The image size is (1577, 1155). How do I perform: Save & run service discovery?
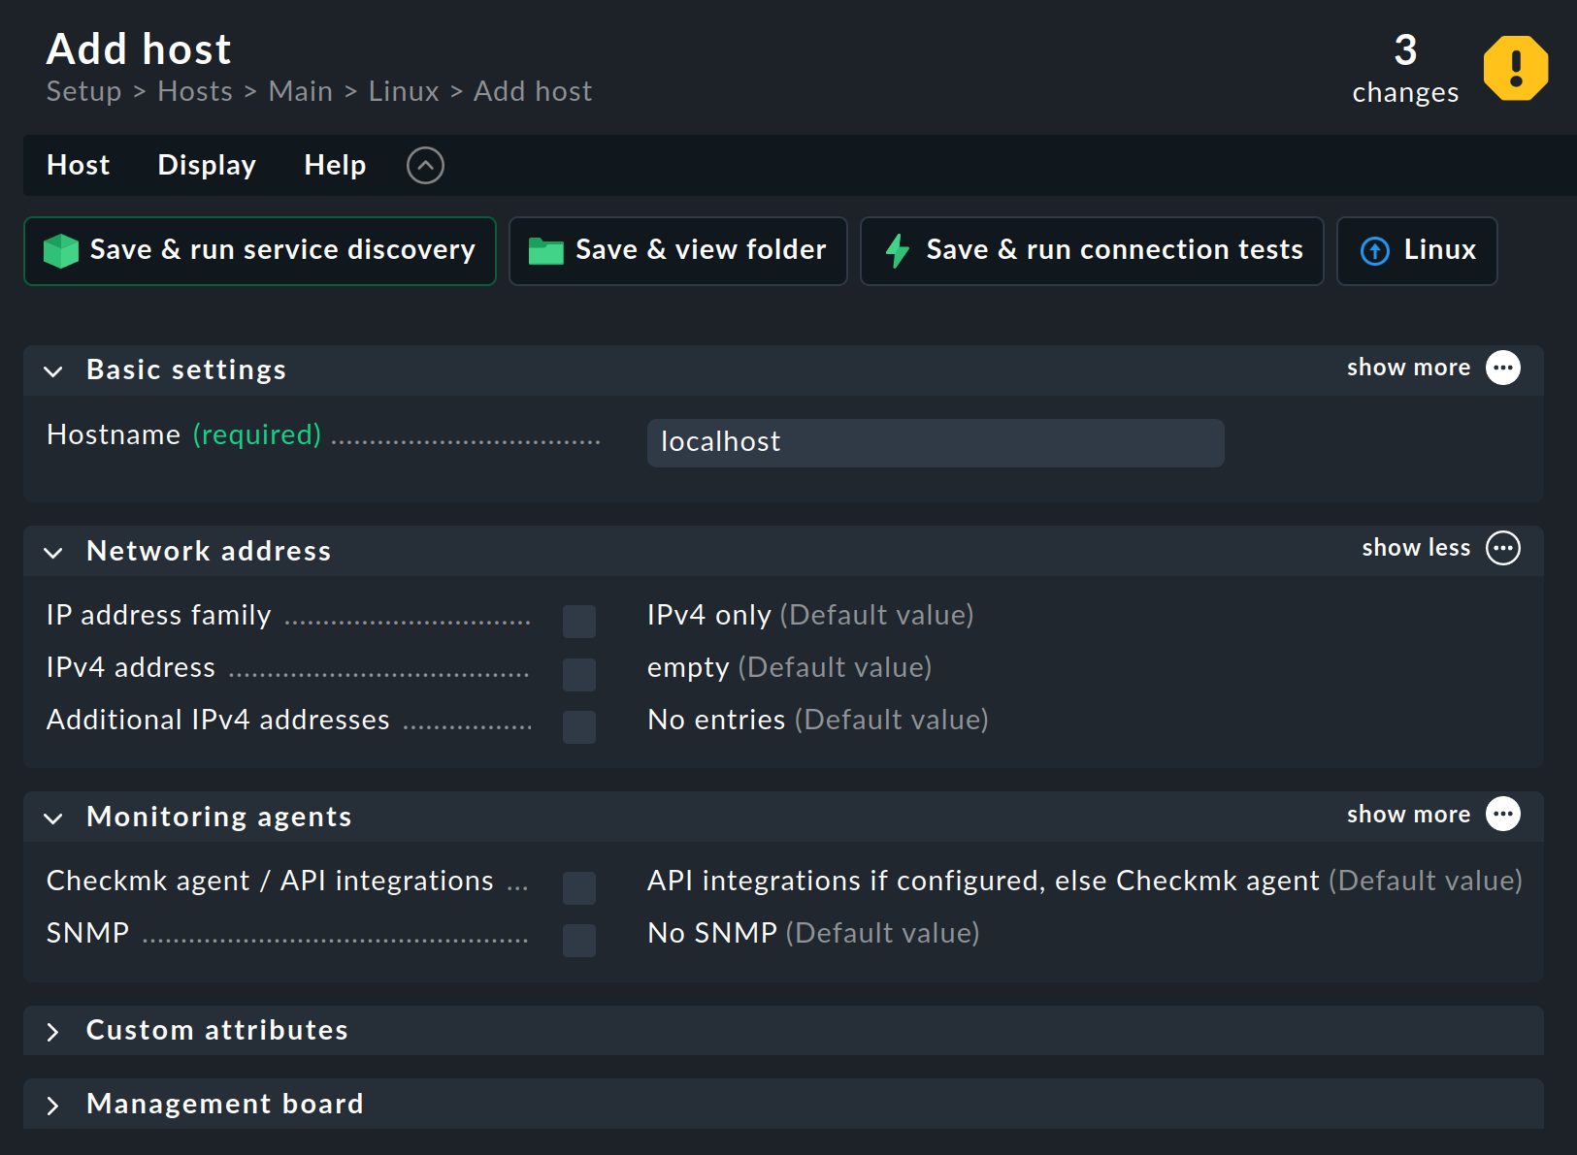[x=260, y=251]
